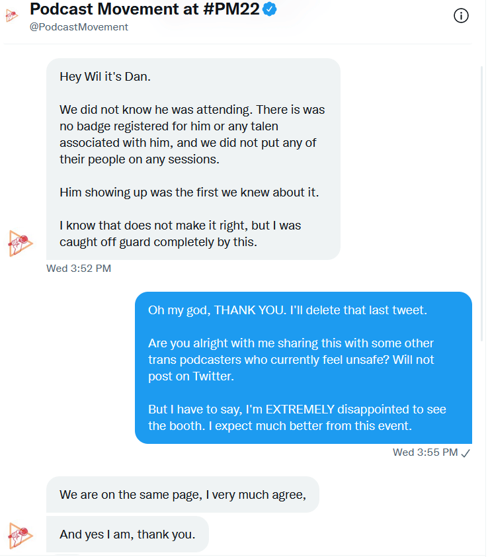The image size is (490, 557).
Task: Click the 'Wed 3:55 PM' timestamp
Action: [x=425, y=452]
